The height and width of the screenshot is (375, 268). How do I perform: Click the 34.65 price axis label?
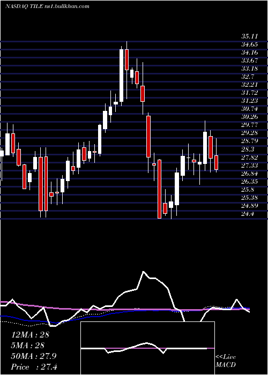point(249,44)
